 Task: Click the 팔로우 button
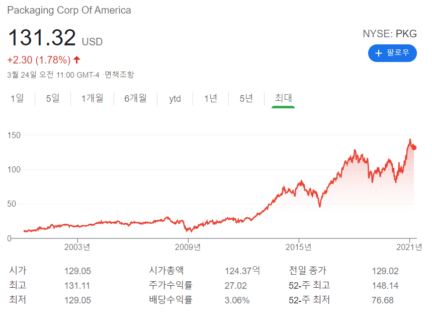click(x=392, y=53)
